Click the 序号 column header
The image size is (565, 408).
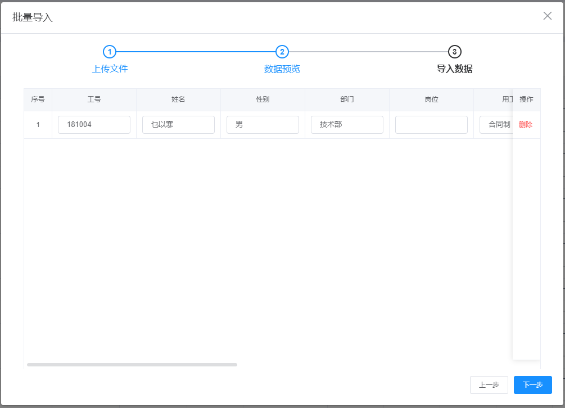pos(38,99)
